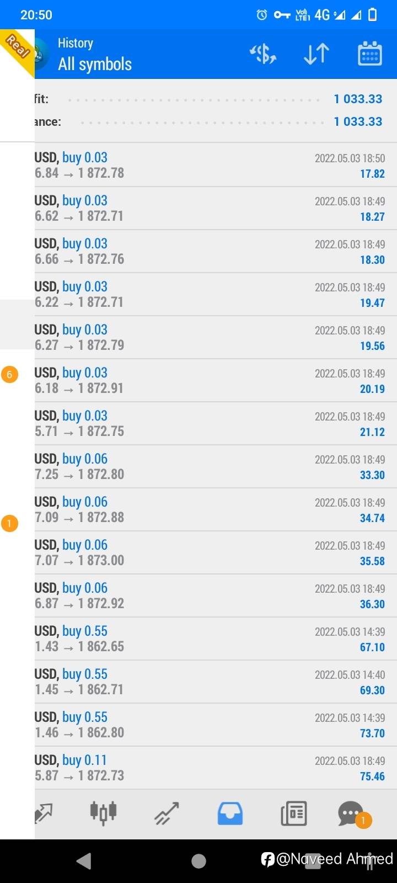This screenshot has height=883, width=397.
Task: Tap the "All symbols" history title
Action: (x=95, y=64)
